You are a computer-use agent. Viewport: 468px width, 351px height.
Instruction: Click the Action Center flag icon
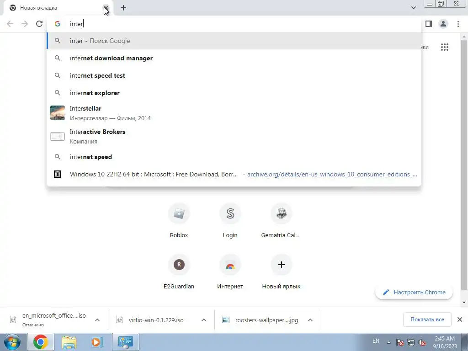tap(400, 342)
